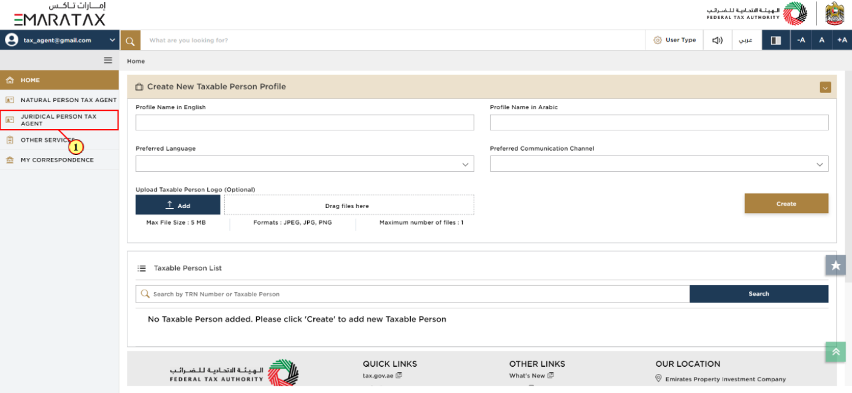Click the 'Max File Size : 5 MB' text
The image size is (852, 393).
176,223
